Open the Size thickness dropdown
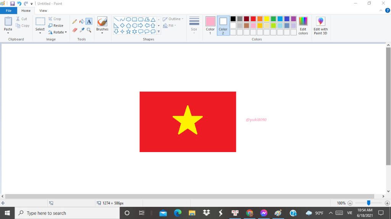 click(x=194, y=25)
